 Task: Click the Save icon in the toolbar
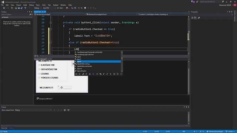[x=19, y=8]
